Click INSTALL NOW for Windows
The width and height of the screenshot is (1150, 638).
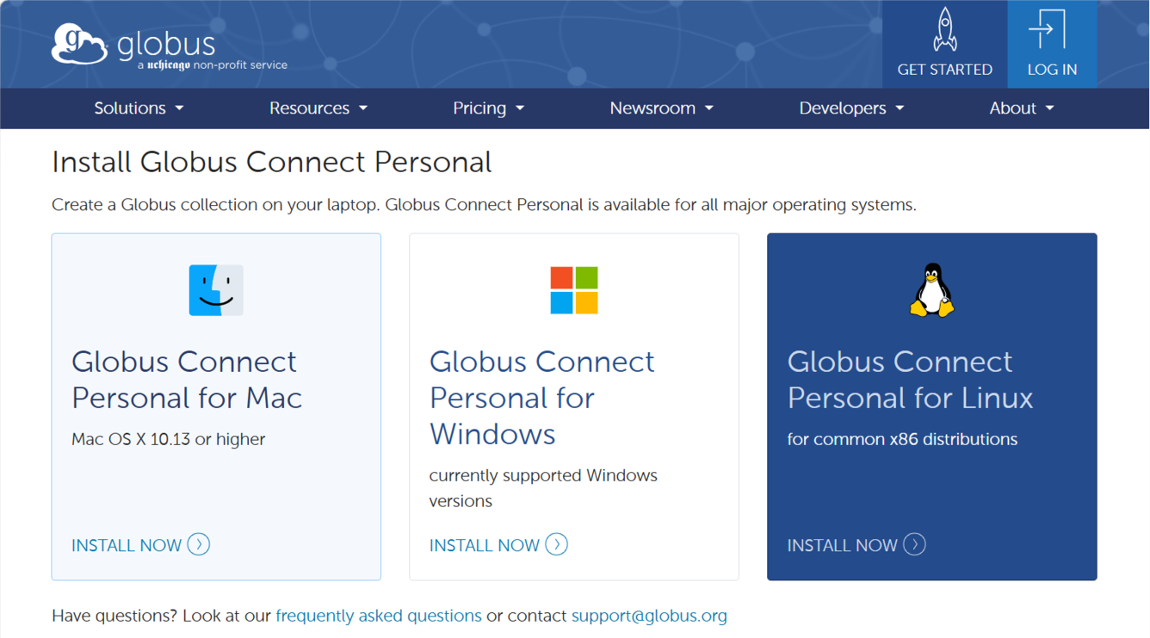(485, 545)
